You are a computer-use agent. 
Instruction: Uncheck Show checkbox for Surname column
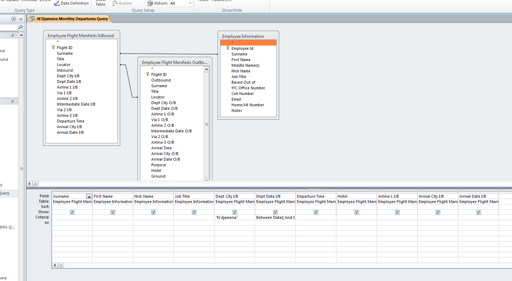pos(72,212)
